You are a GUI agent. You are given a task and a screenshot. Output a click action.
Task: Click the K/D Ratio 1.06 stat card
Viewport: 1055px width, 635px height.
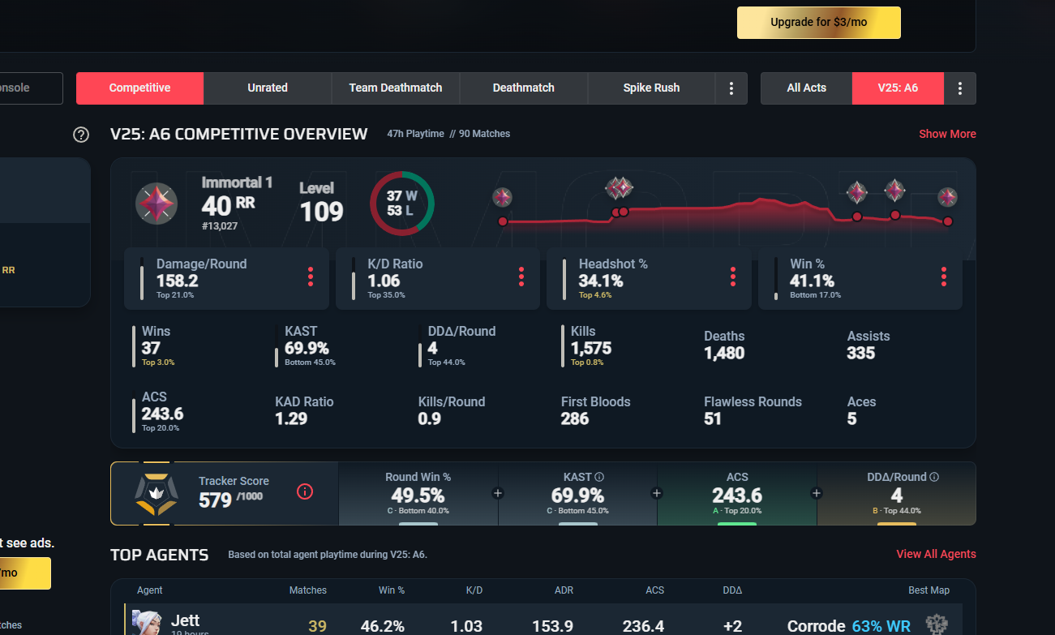pos(438,279)
